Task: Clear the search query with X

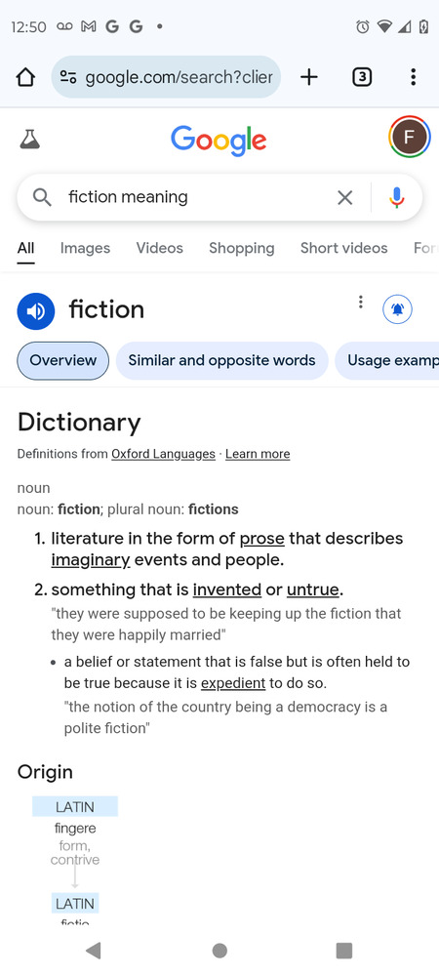Action: tap(344, 198)
